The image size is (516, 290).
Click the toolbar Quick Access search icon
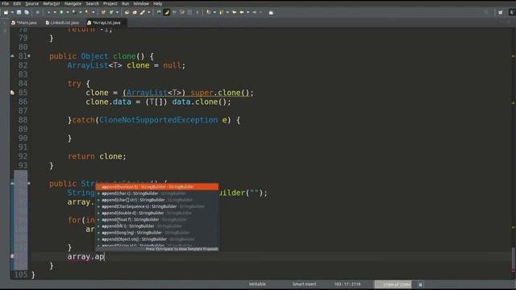486,13
